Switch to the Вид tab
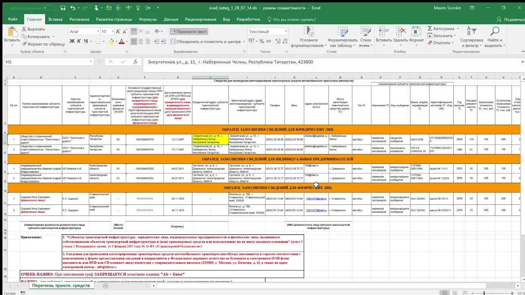The image size is (525, 295). coord(226,19)
